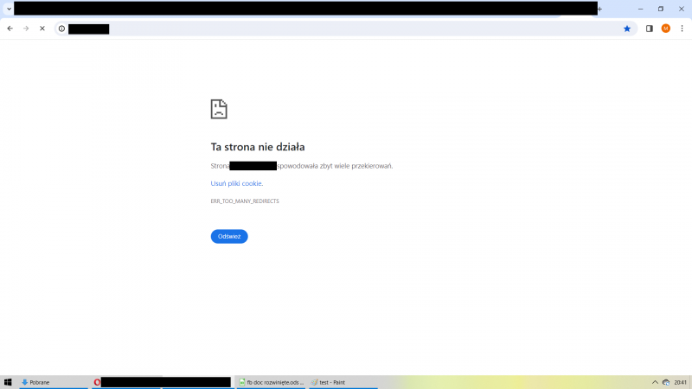
Task: Open the network tray icon
Action: click(x=666, y=382)
